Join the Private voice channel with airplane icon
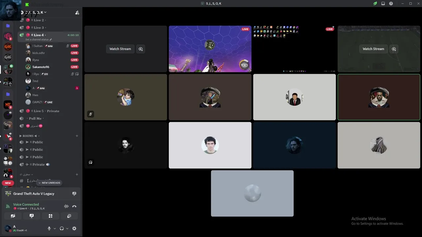This screenshot has height=237, width=422. tap(49, 165)
